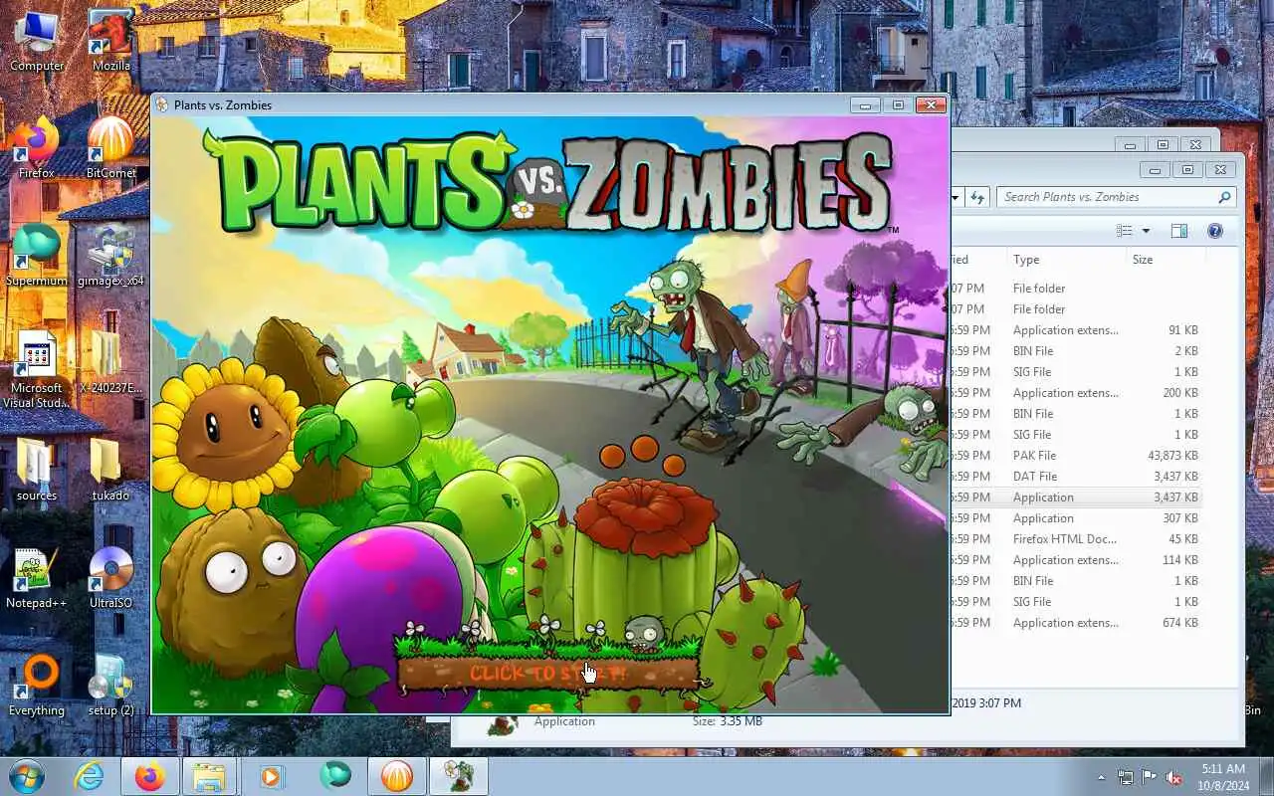Sort files by the Size column

[1166, 260]
